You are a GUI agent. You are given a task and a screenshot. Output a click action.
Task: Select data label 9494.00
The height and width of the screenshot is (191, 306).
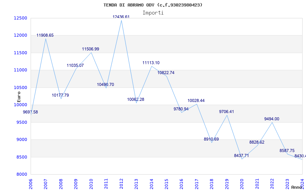[x=272, y=119]
